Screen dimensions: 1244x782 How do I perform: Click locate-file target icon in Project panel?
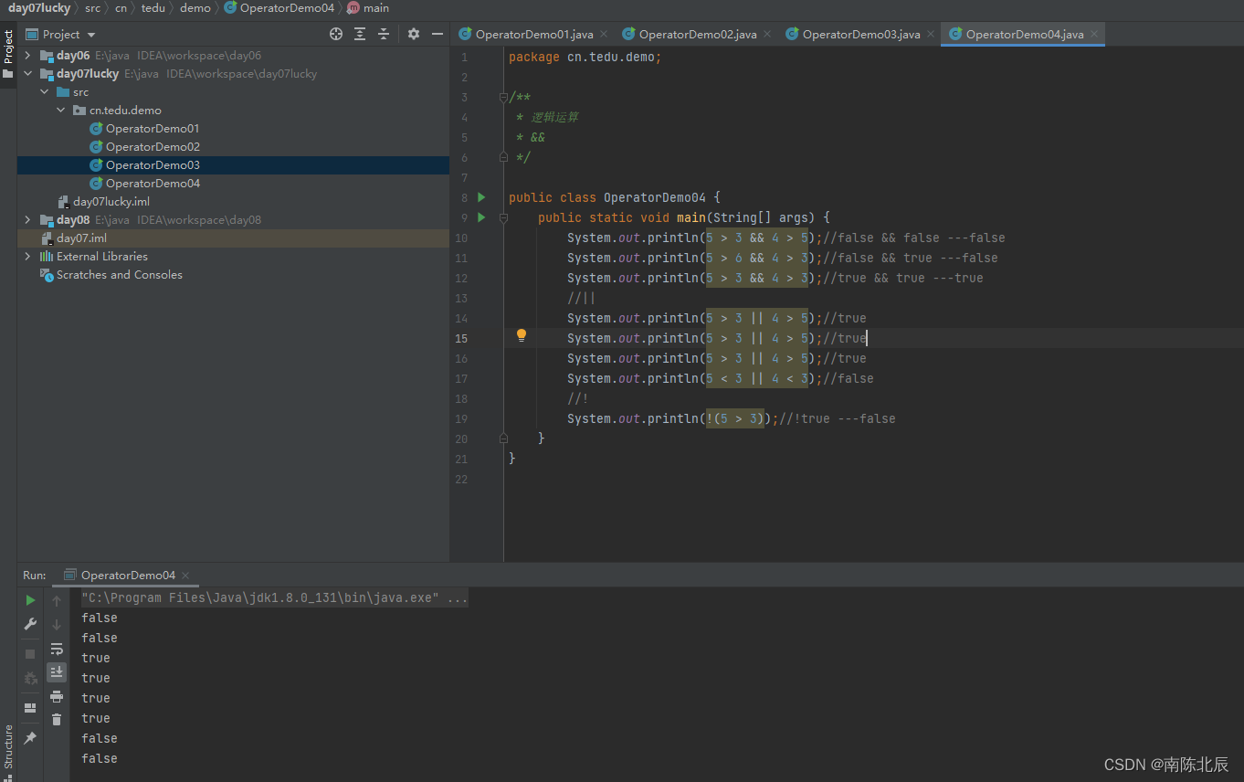pyautogui.click(x=336, y=34)
